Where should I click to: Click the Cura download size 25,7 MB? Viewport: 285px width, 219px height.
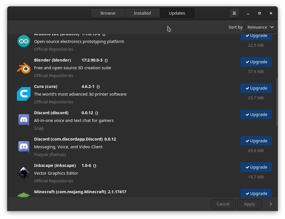click(x=256, y=98)
